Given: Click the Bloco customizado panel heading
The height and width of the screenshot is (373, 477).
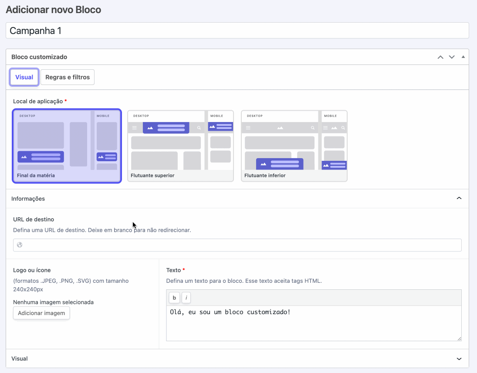Looking at the screenshot, I should (39, 57).
